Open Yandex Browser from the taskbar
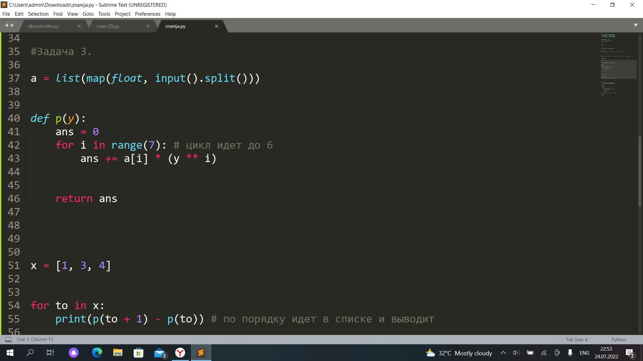The width and height of the screenshot is (643, 361). point(180,353)
